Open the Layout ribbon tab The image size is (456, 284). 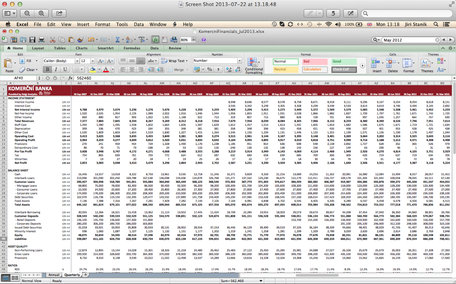pos(38,48)
